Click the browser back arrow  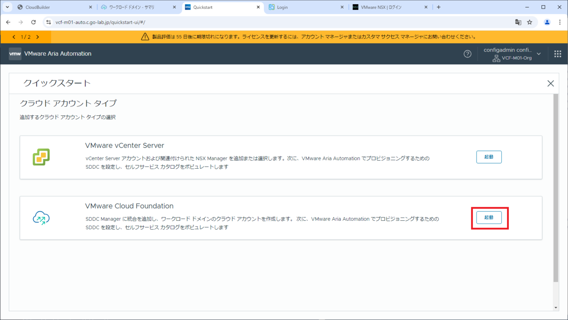(8, 22)
